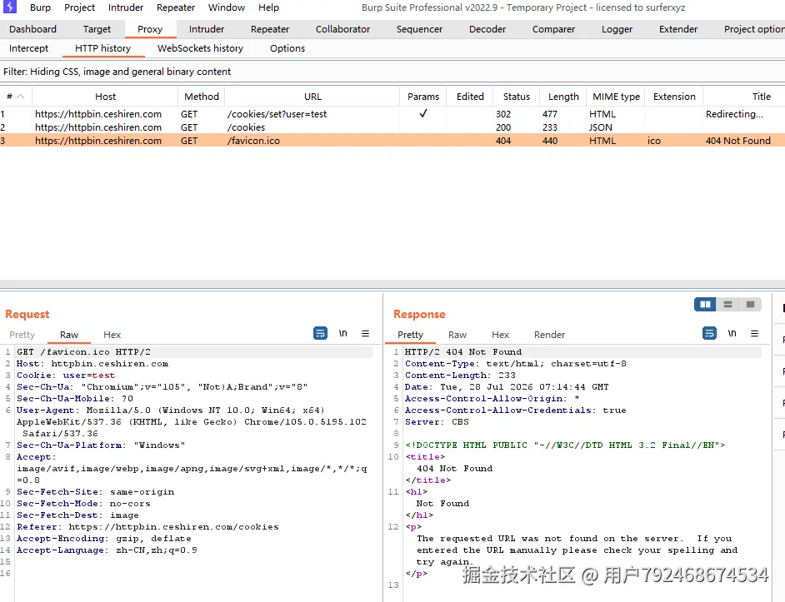The image size is (785, 602).
Task: Toggle word wrap icon in Response panel
Action: (709, 333)
